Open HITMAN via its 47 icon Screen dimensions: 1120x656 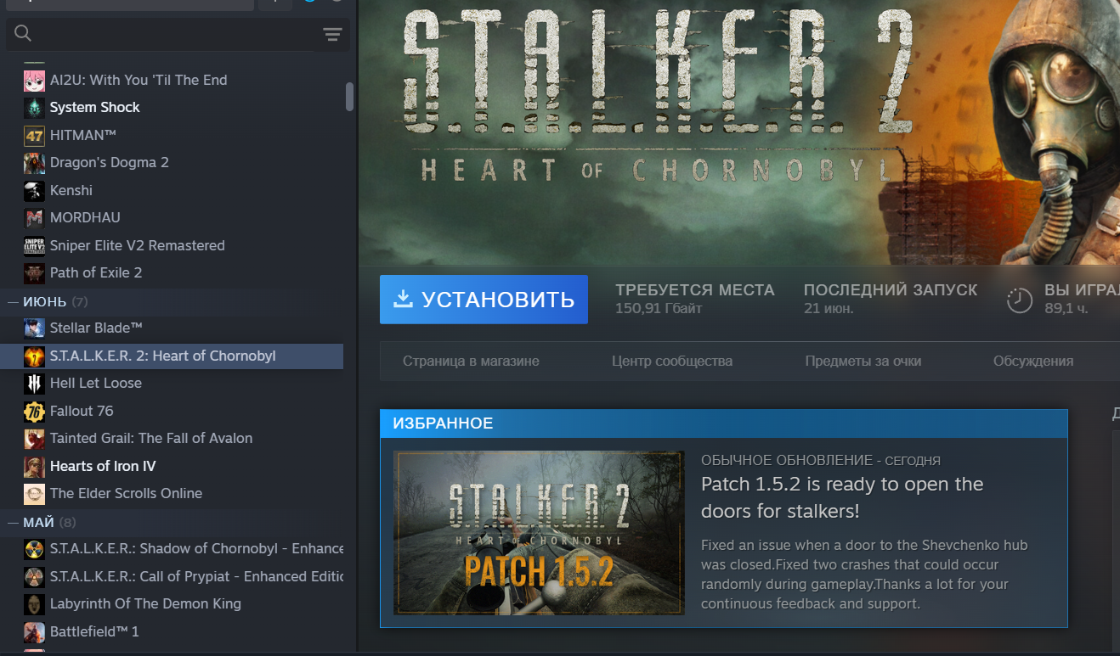(34, 135)
